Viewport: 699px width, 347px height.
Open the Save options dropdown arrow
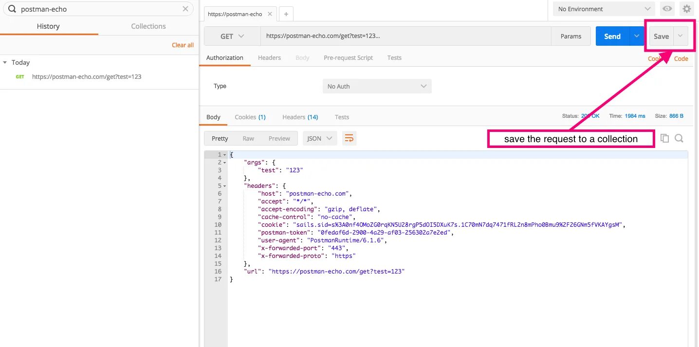[681, 36]
